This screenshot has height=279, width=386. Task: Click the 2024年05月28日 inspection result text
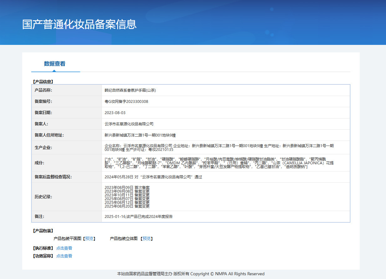pos(153,177)
